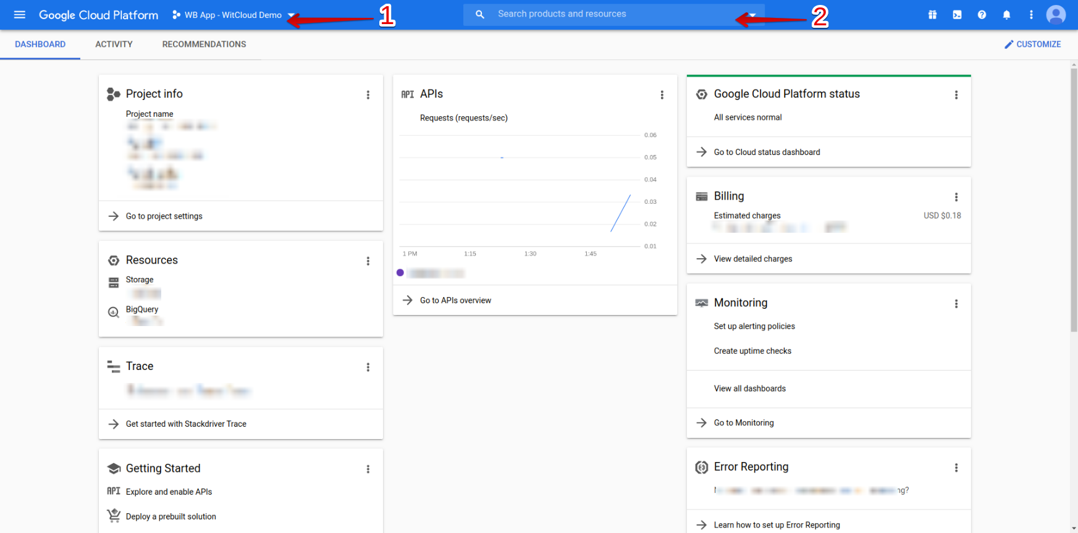Open the WB App - WitCloud Demo project selector
1078x533 pixels.
click(234, 15)
